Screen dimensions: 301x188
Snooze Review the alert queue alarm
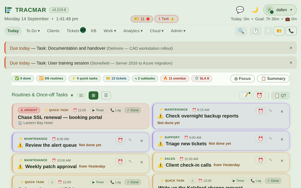click(x=120, y=140)
